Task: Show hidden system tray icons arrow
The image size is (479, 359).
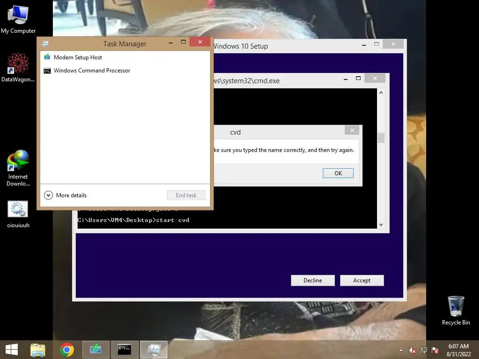Action: [x=401, y=350]
